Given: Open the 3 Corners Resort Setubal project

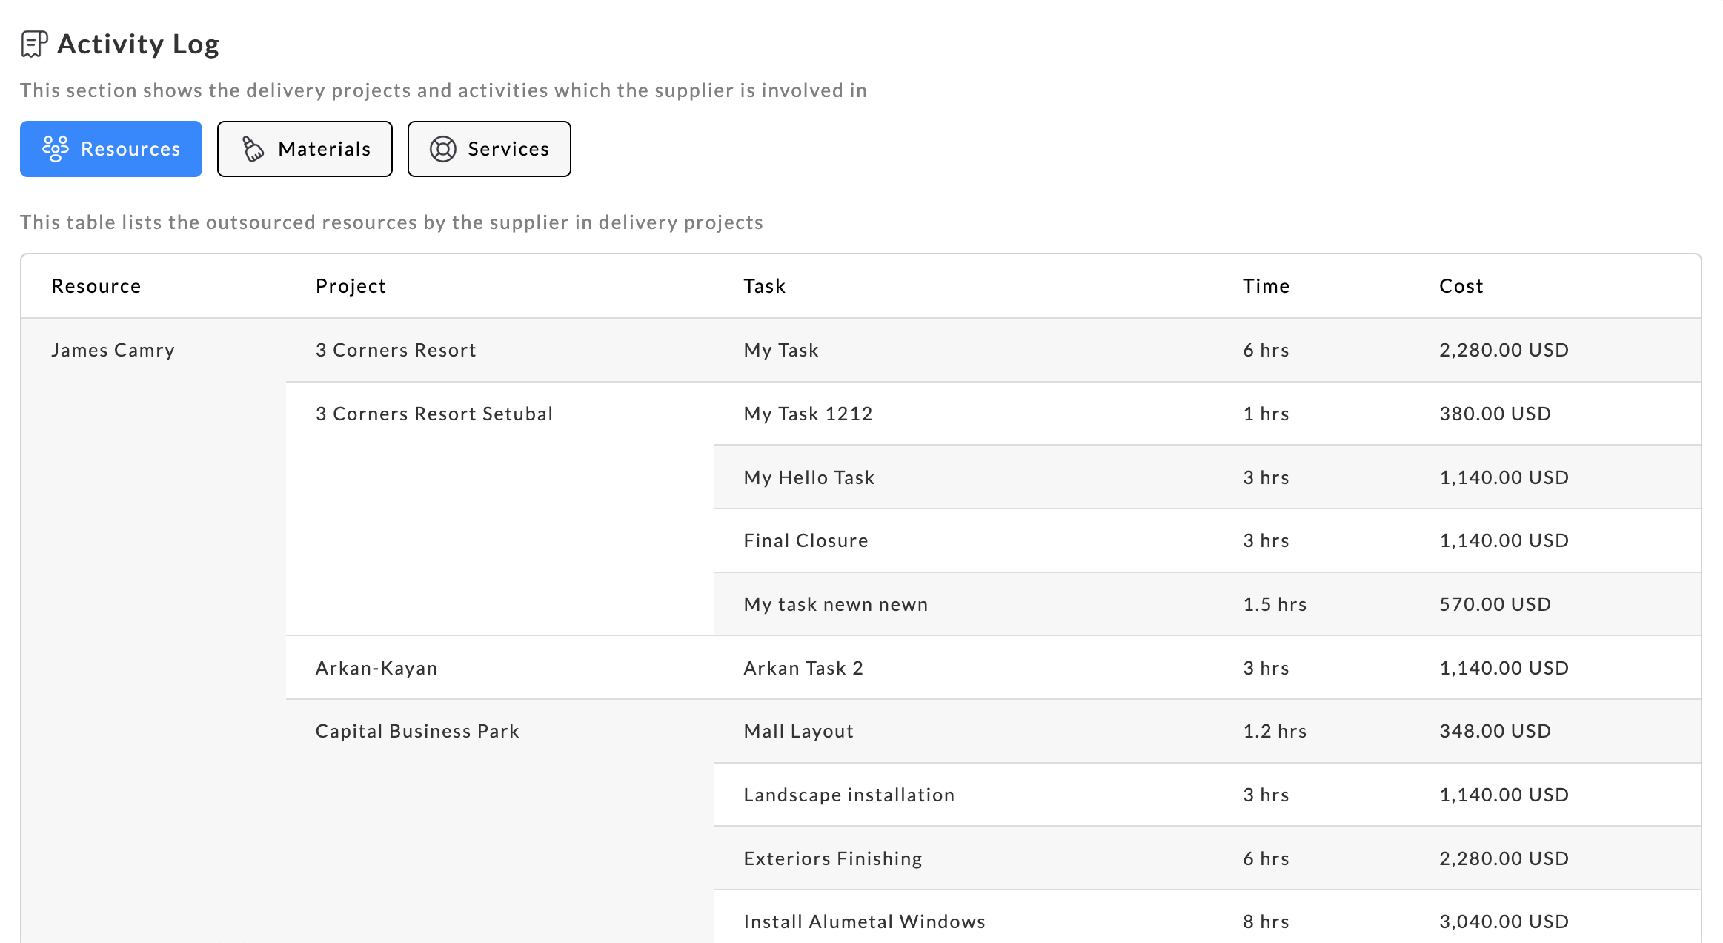Looking at the screenshot, I should pyautogui.click(x=434, y=414).
